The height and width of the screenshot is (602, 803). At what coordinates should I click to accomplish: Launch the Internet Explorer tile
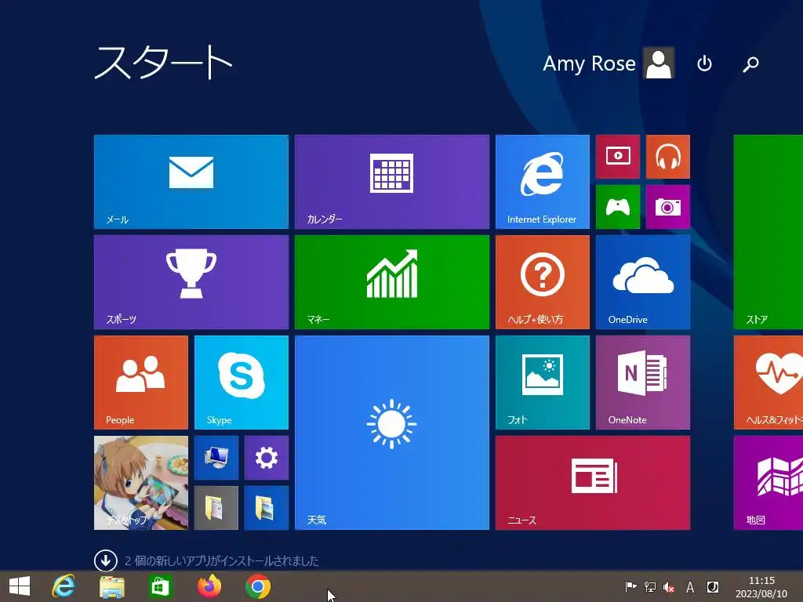coord(543,182)
